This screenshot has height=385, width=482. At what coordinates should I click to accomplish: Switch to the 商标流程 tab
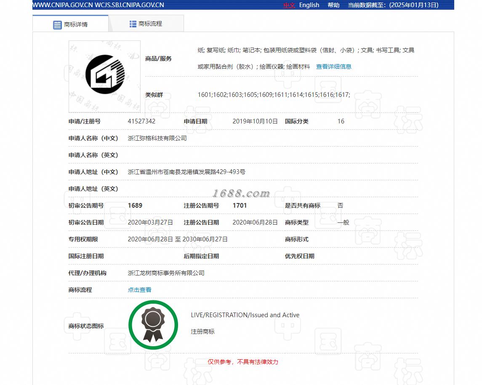point(146,24)
